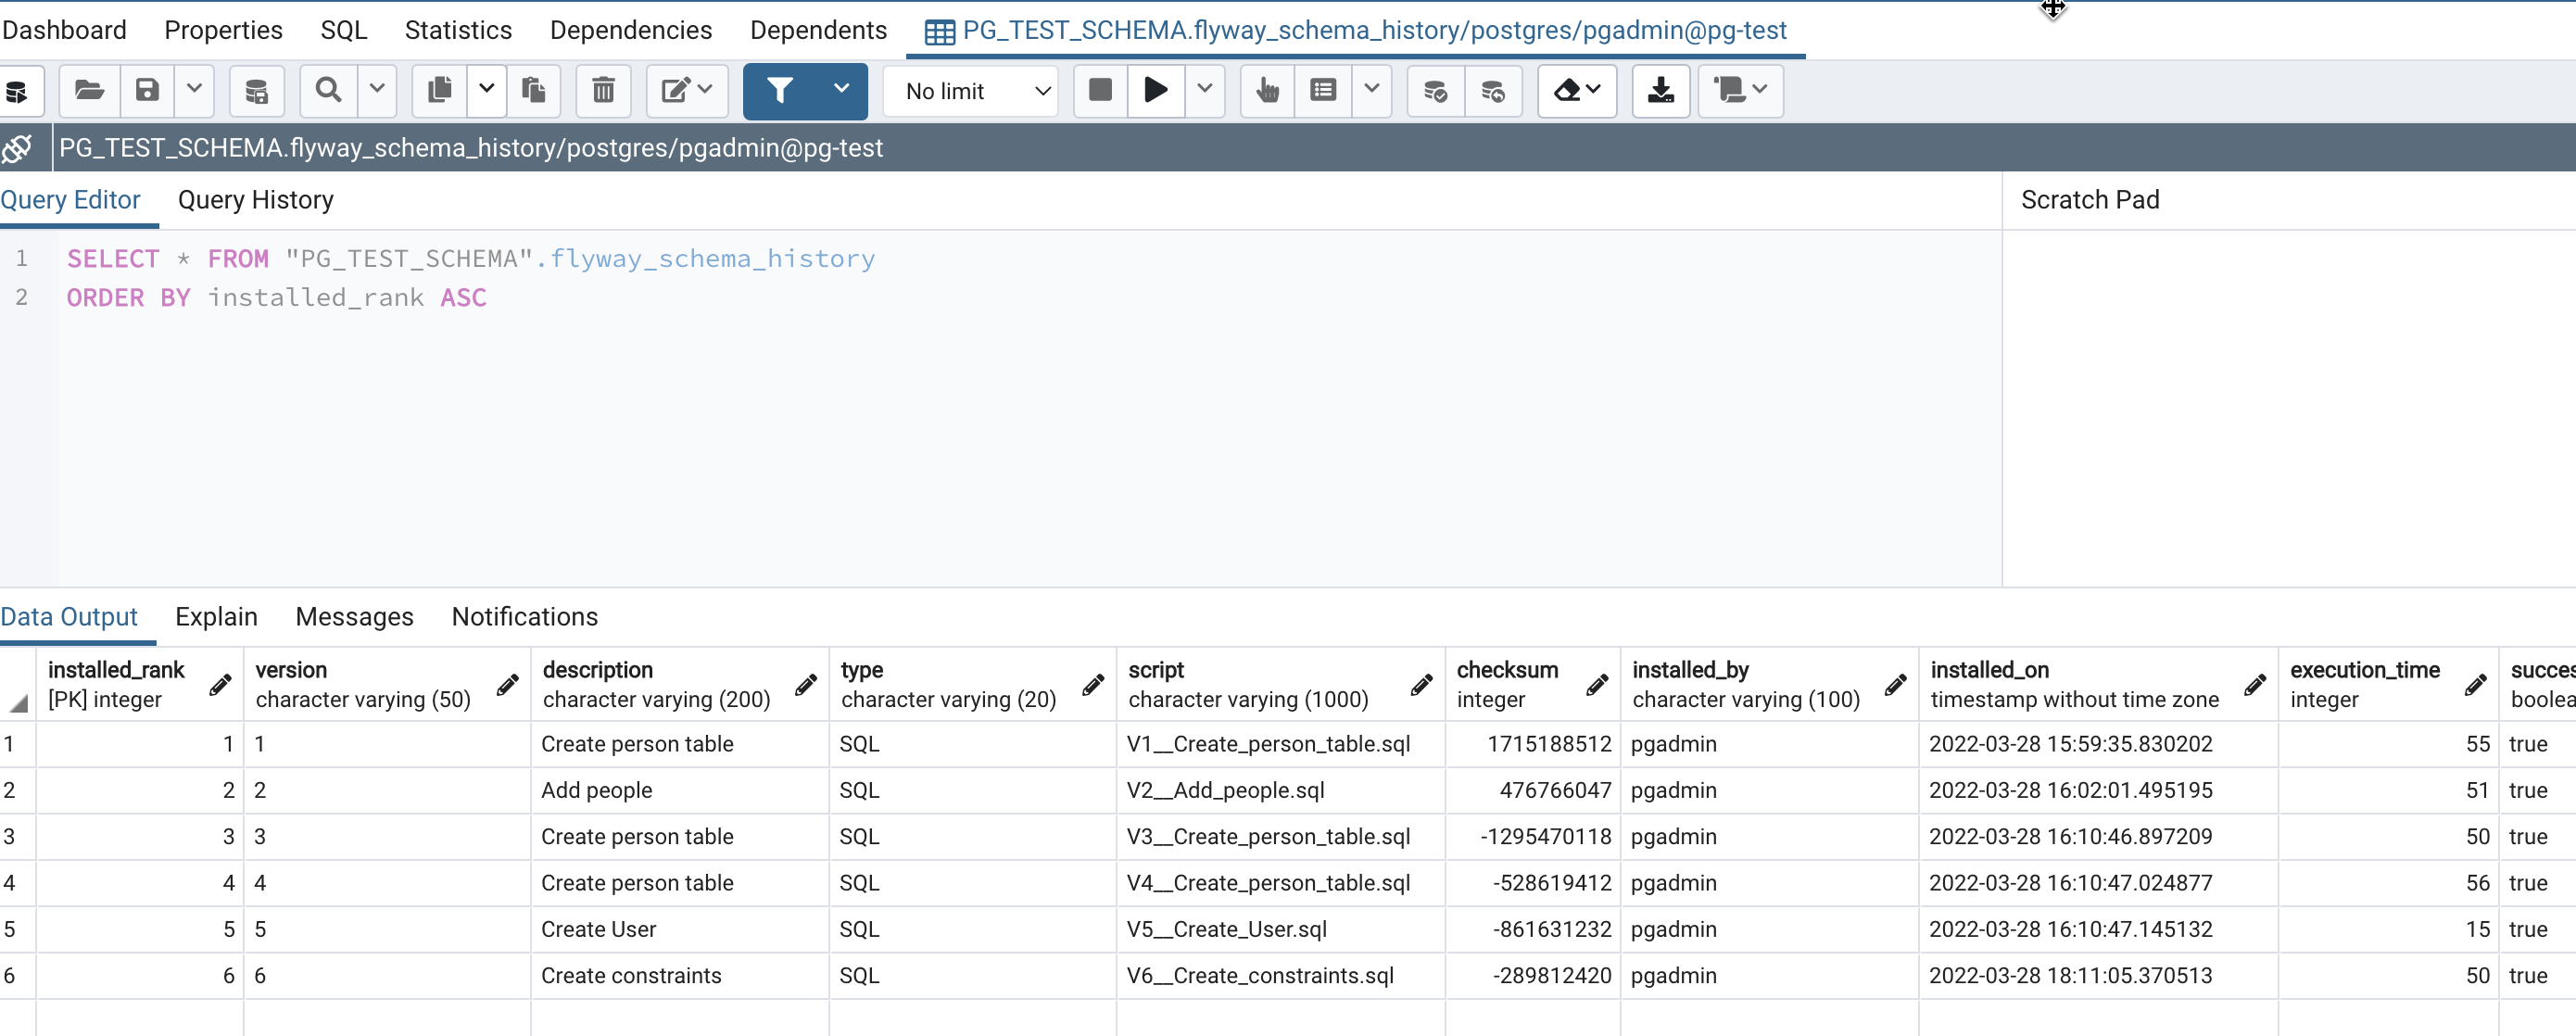Screen dimensions: 2576x1036
Task: Click the Delete row trash icon
Action: click(603, 91)
